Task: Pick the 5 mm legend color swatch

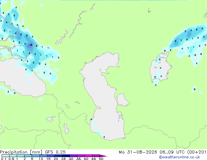Action: click(36, 156)
